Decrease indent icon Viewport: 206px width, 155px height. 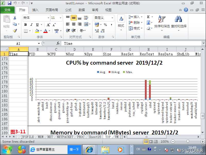(68, 31)
